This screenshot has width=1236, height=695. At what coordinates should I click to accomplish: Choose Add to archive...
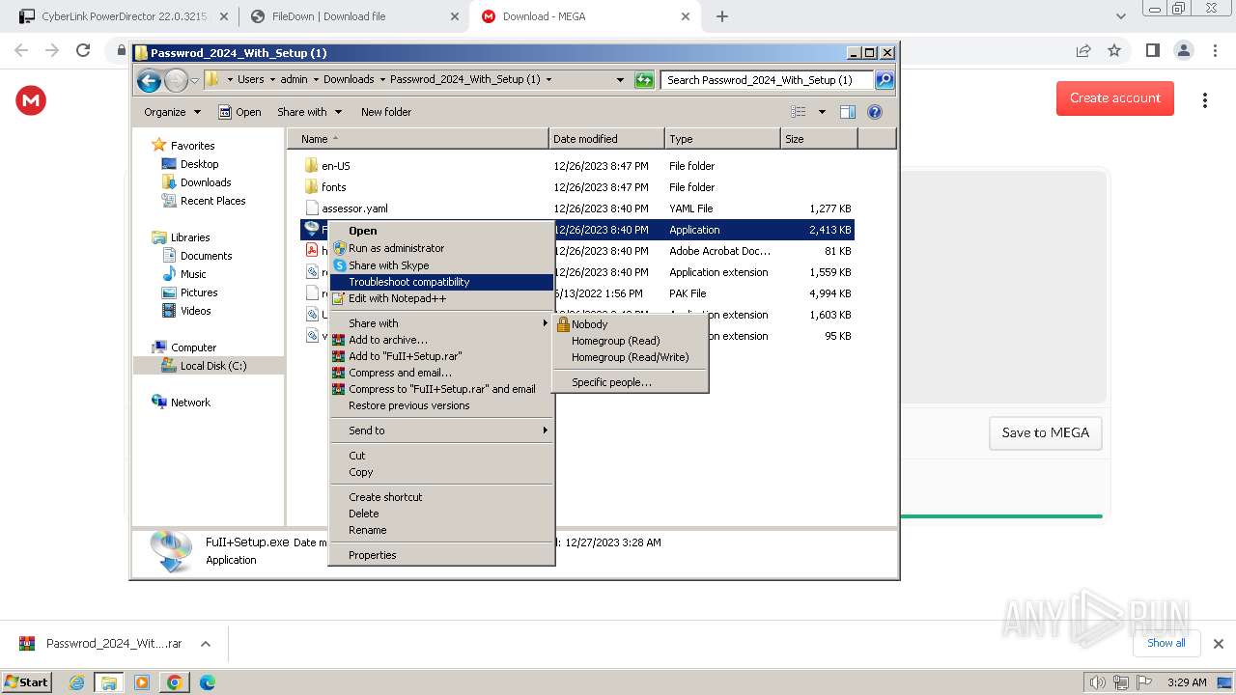(x=441, y=340)
